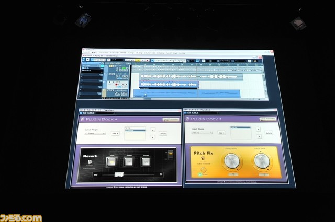This screenshot has height=222, width=335.
Task: Move plugin down in Reverb dock list
Action: pyautogui.click(x=152, y=137)
